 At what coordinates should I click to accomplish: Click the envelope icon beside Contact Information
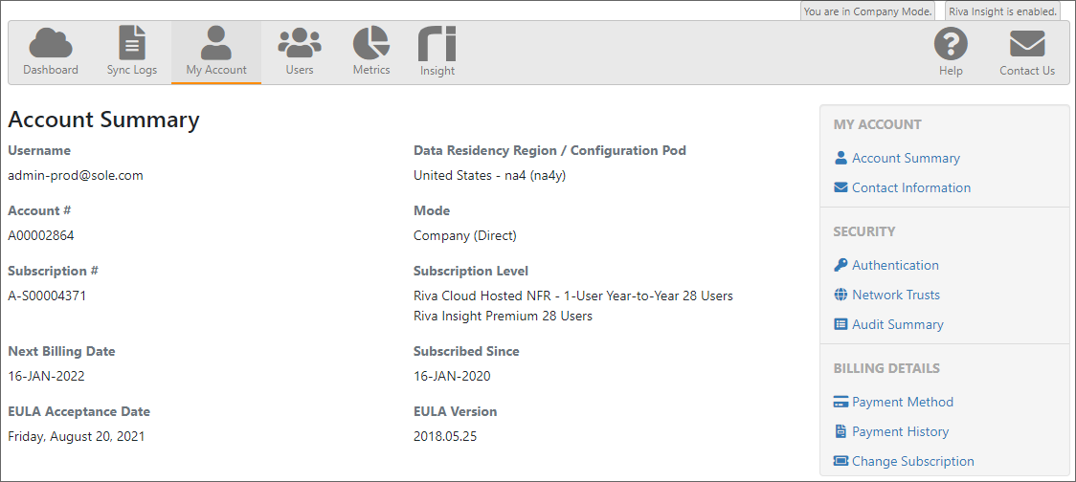(x=841, y=187)
